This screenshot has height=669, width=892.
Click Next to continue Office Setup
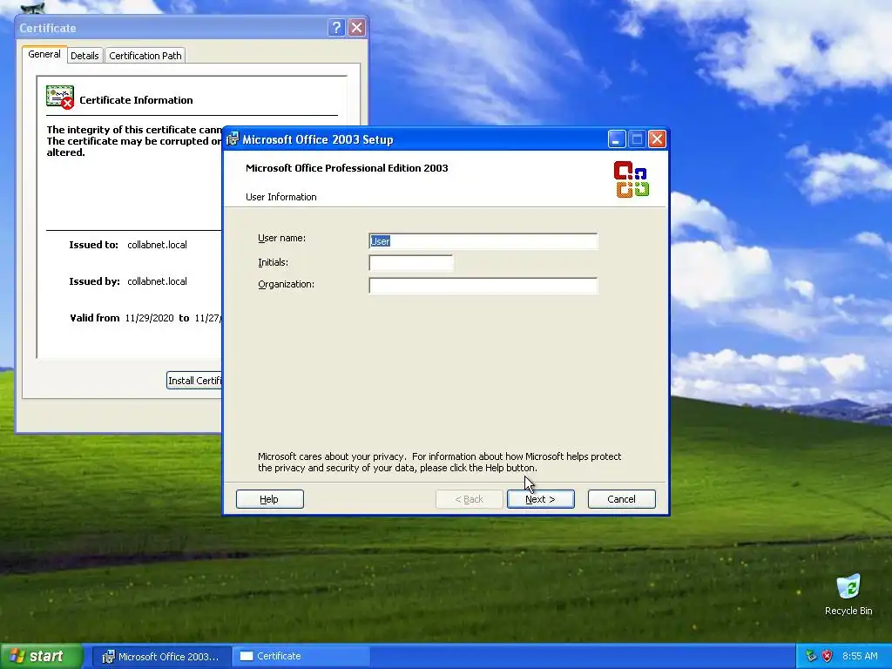[540, 499]
